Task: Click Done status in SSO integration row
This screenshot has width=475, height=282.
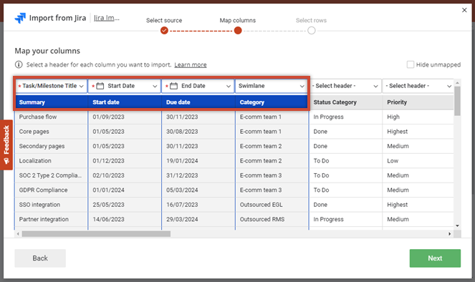Action: click(345, 205)
